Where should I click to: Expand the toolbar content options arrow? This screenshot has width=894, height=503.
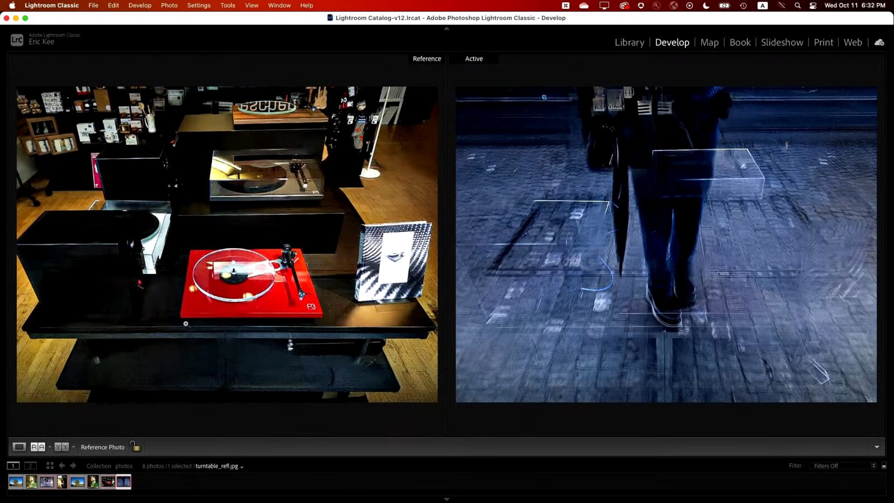point(876,447)
